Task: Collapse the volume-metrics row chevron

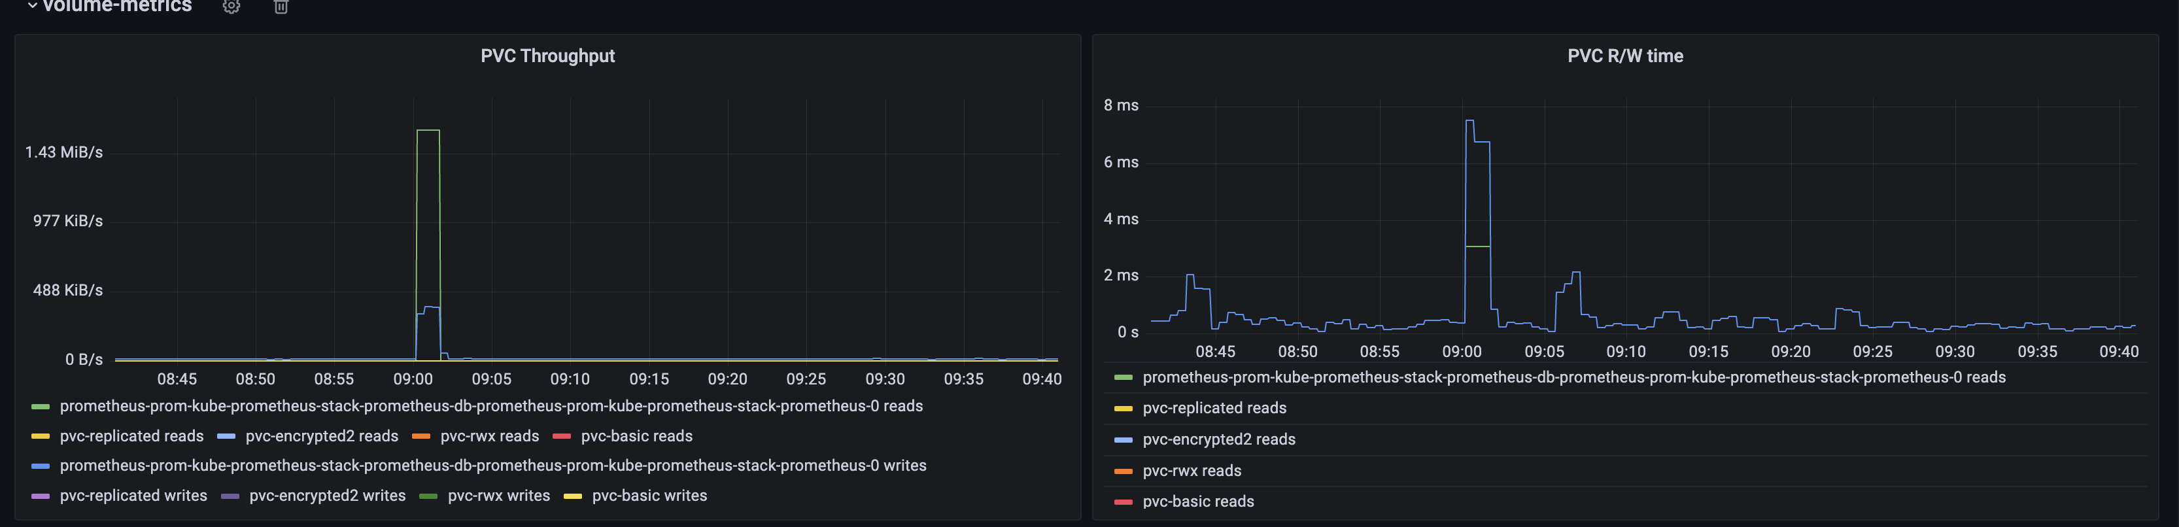Action: click(32, 6)
